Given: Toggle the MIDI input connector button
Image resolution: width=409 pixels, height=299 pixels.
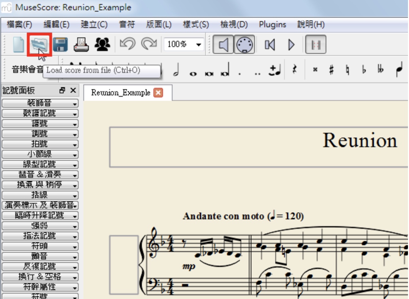Looking at the screenshot, I should [244, 45].
